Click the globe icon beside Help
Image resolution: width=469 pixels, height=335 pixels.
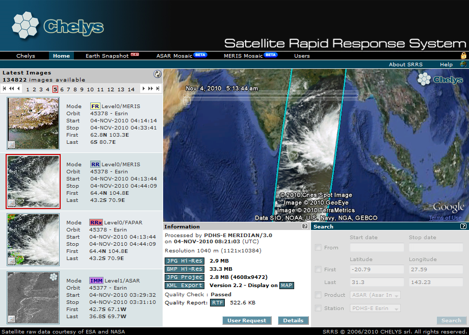[463, 64]
